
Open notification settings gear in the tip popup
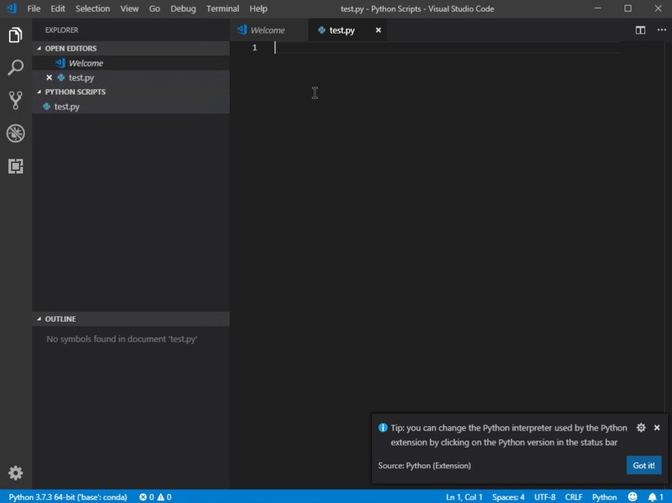[641, 428]
